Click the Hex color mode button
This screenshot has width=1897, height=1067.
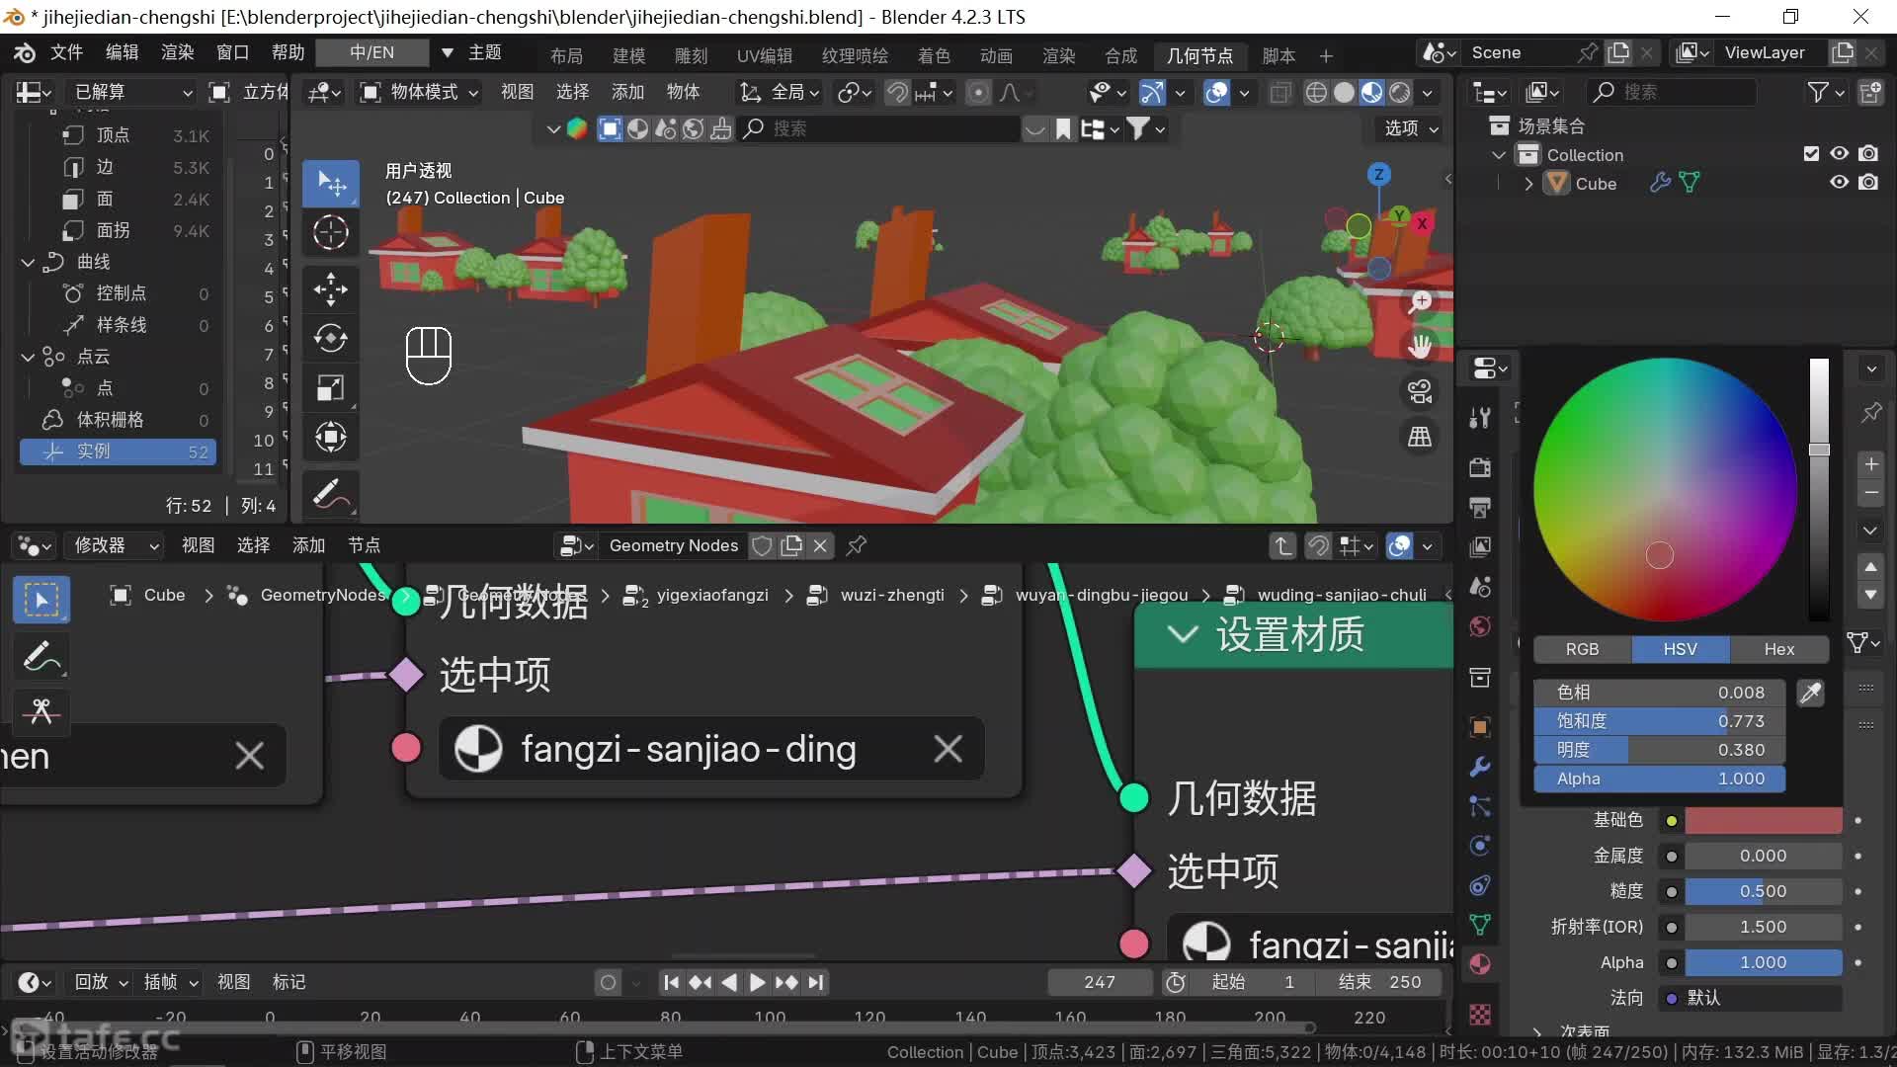(1778, 649)
